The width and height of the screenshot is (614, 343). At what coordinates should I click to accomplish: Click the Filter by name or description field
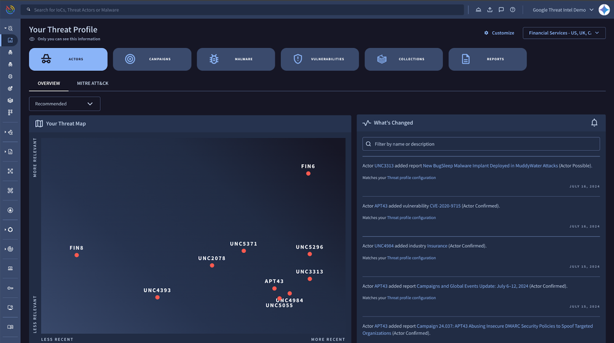coord(481,144)
